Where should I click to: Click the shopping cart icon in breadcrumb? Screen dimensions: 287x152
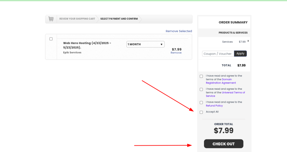click(x=51, y=19)
